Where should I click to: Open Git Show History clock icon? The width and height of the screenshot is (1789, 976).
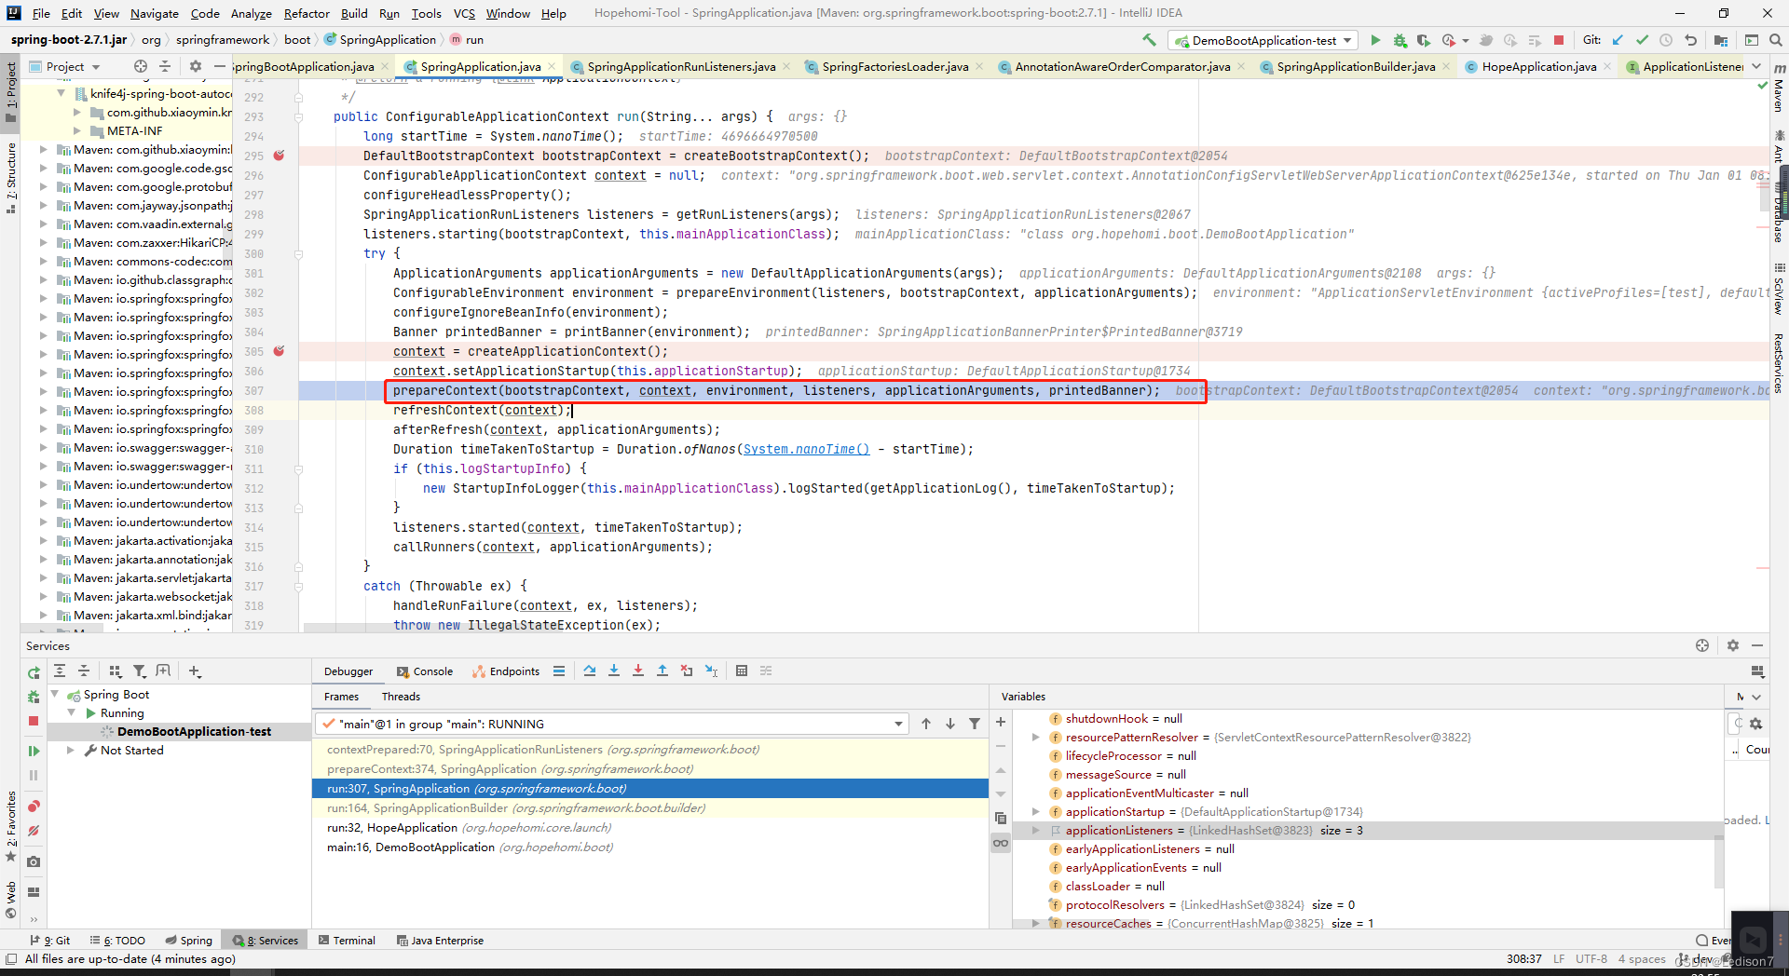pyautogui.click(x=1666, y=40)
